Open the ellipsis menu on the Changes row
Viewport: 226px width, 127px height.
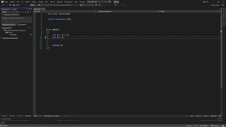[31, 28]
